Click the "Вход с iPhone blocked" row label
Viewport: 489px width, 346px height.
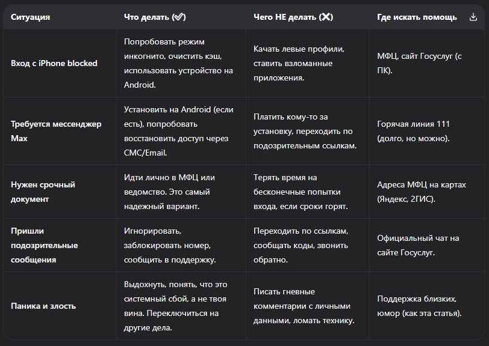click(x=54, y=63)
